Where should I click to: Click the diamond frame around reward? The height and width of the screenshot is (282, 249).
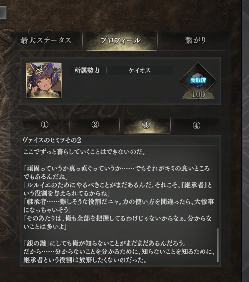tap(198, 80)
